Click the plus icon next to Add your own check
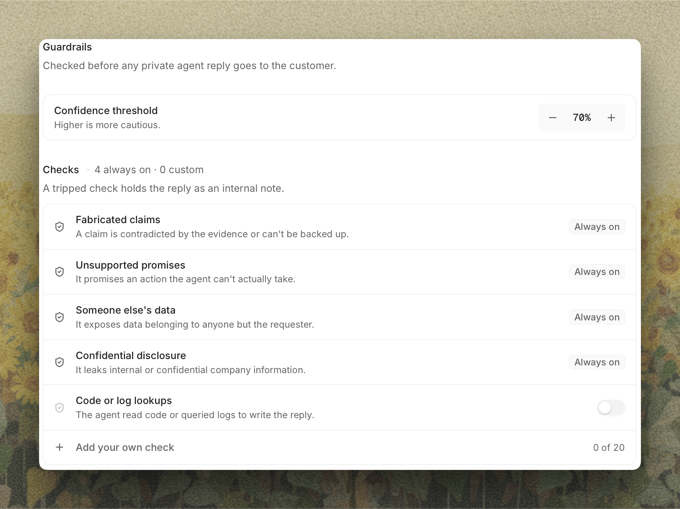 [60, 447]
